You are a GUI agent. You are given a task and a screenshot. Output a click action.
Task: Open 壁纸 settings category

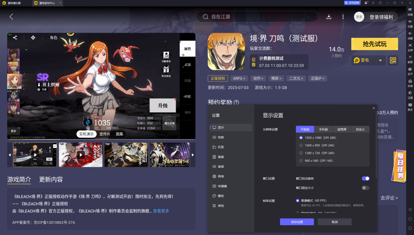point(231,196)
